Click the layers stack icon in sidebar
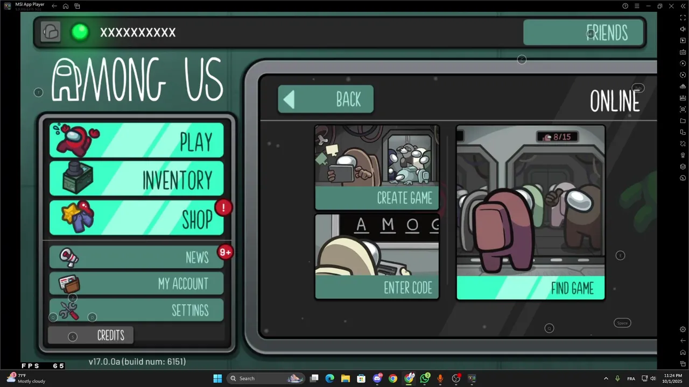 pos(683,167)
